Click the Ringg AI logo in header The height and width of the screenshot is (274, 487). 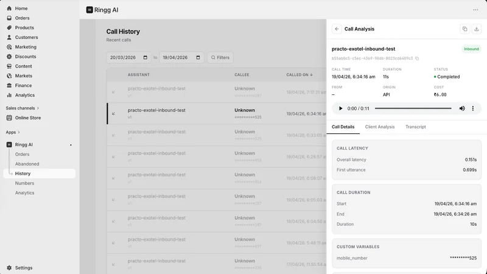click(89, 10)
